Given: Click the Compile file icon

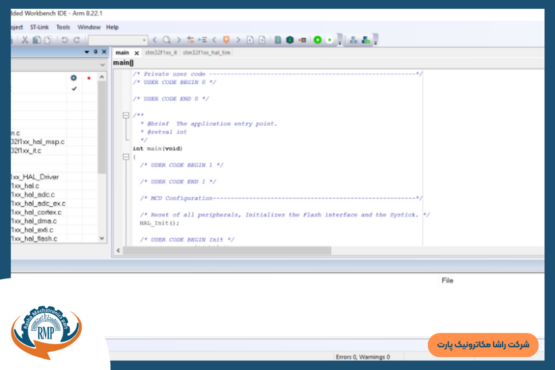Looking at the screenshot, I should click(278, 40).
